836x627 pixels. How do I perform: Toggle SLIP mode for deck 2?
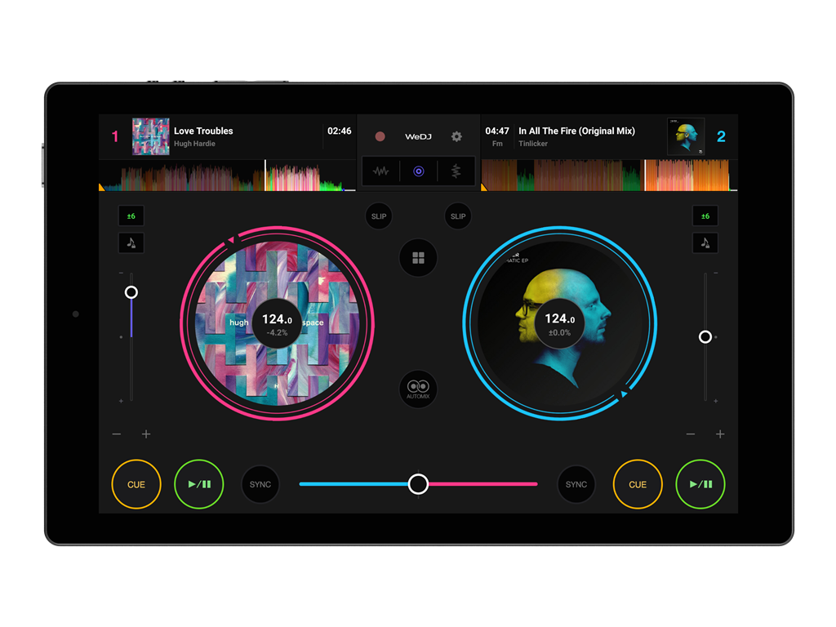pyautogui.click(x=458, y=216)
